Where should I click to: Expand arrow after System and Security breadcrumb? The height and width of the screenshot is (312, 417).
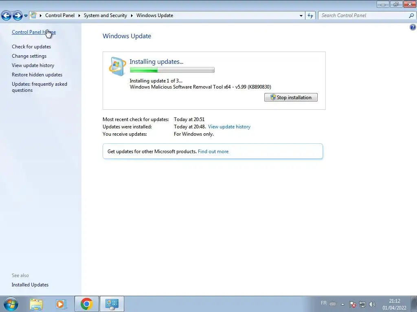tap(132, 15)
